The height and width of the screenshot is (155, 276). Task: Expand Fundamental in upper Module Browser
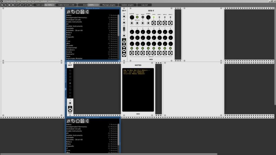92,48
